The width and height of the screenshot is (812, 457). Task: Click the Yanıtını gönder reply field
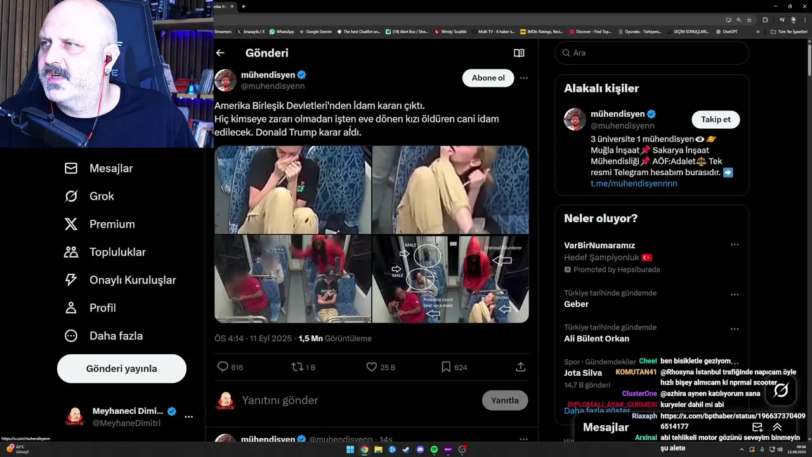click(x=358, y=401)
